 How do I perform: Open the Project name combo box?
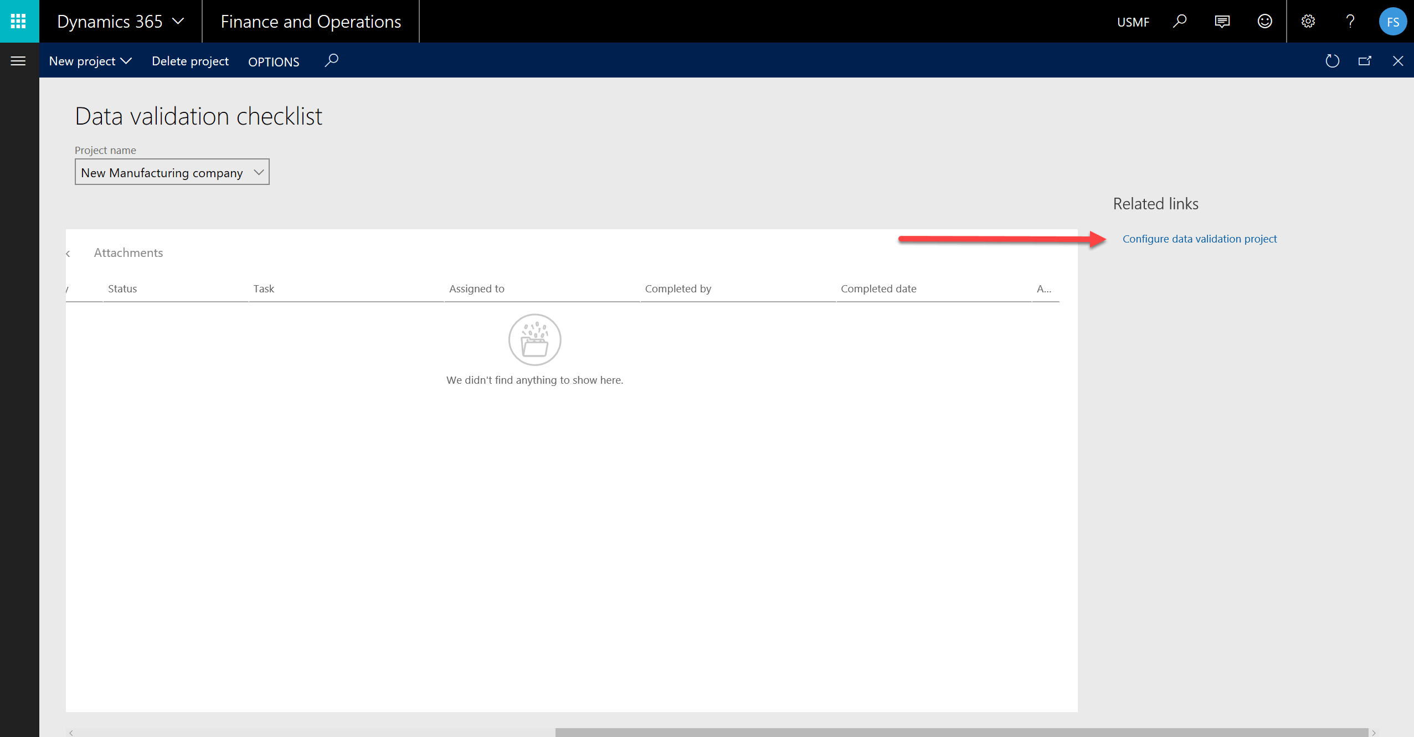[172, 172]
